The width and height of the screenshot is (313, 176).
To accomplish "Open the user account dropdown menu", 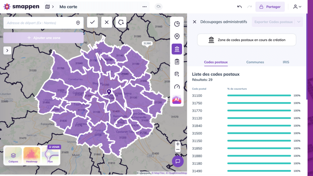I will coord(297,7).
